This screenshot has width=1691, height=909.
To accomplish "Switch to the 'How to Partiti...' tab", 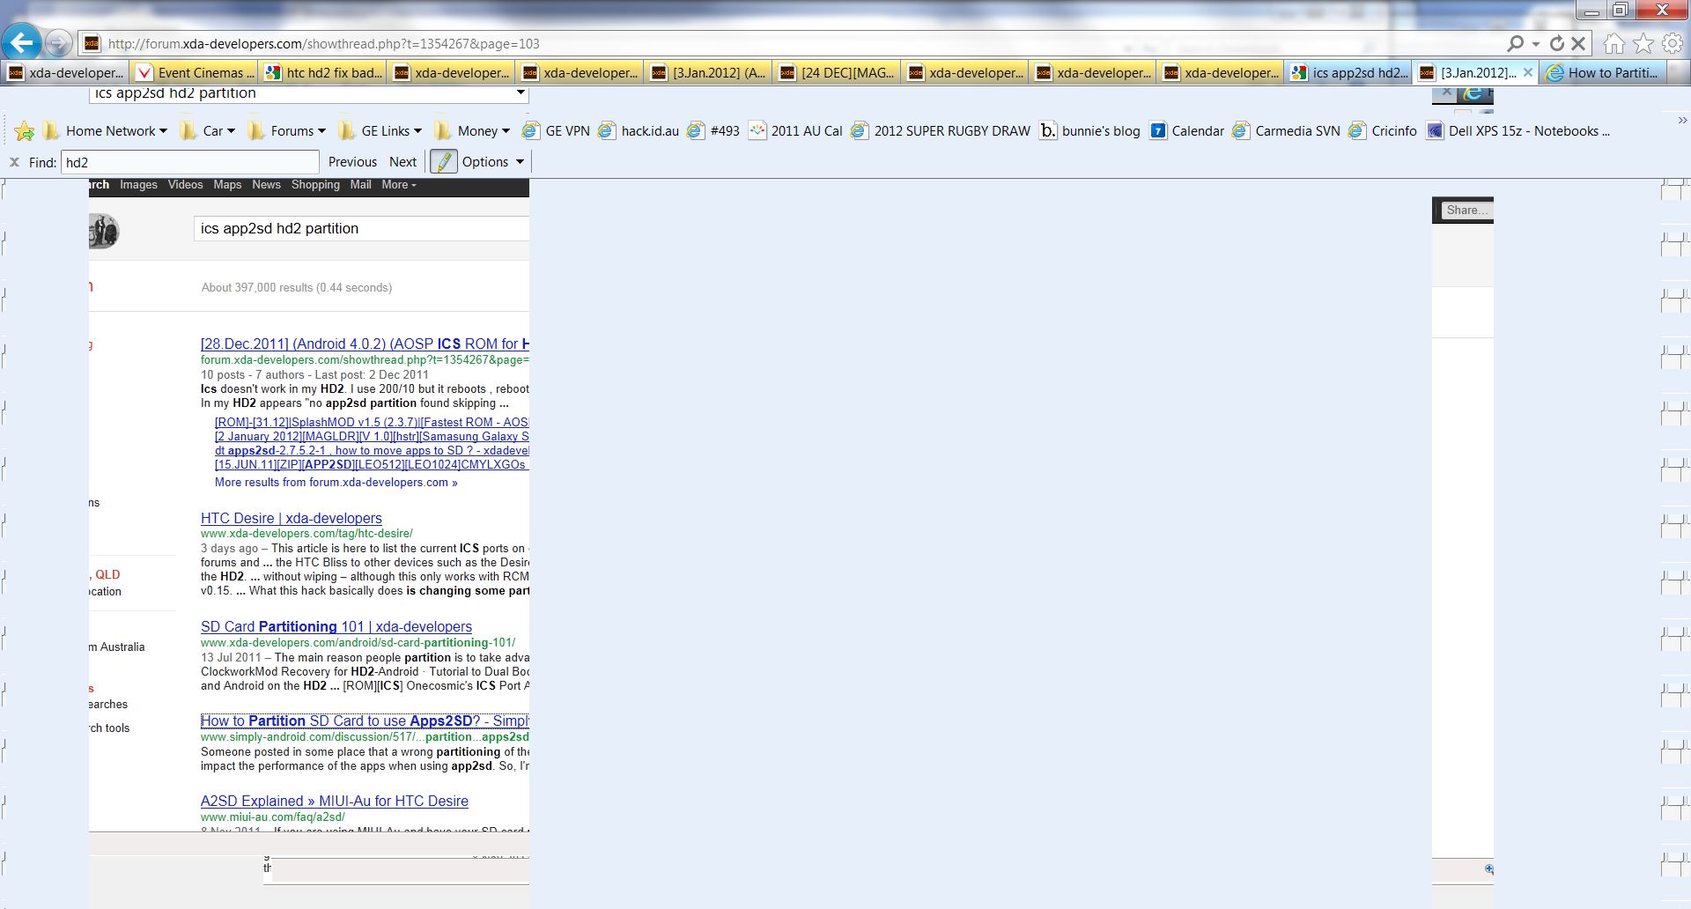I will 1605,72.
